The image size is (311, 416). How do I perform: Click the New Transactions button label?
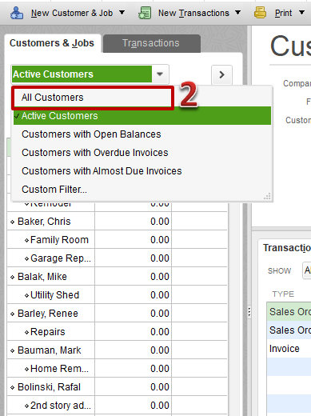click(x=193, y=13)
